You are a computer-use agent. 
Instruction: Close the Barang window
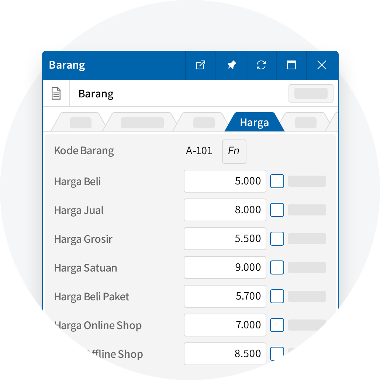322,65
